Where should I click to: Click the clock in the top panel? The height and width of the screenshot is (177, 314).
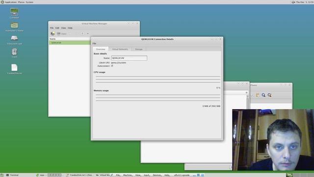[305, 2]
